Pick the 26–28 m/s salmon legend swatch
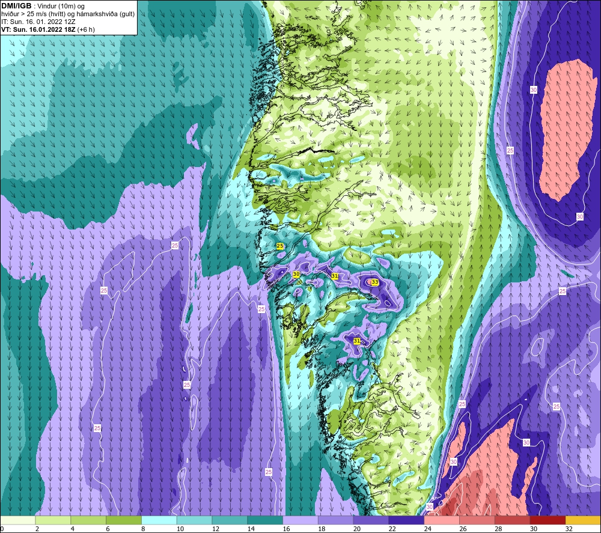601x533 pixels. tap(477, 520)
